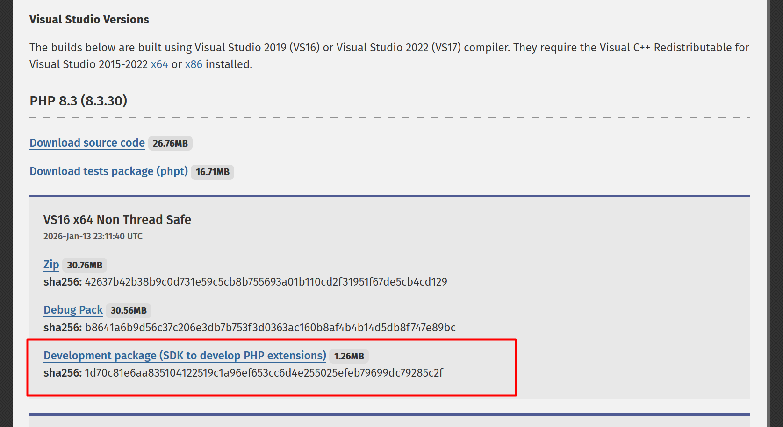
Task: Click the 2026-Jan-13 23:11:40 UTC build timestamp
Action: (x=93, y=236)
